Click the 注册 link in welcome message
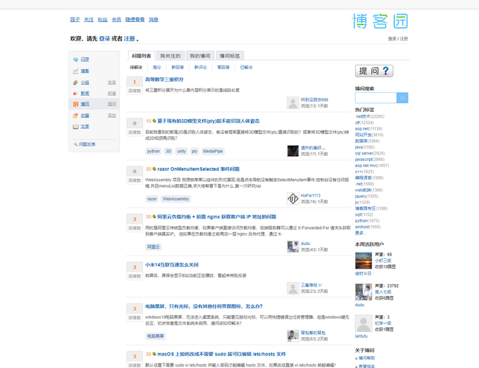The height and width of the screenshot is (368, 479). coord(129,38)
